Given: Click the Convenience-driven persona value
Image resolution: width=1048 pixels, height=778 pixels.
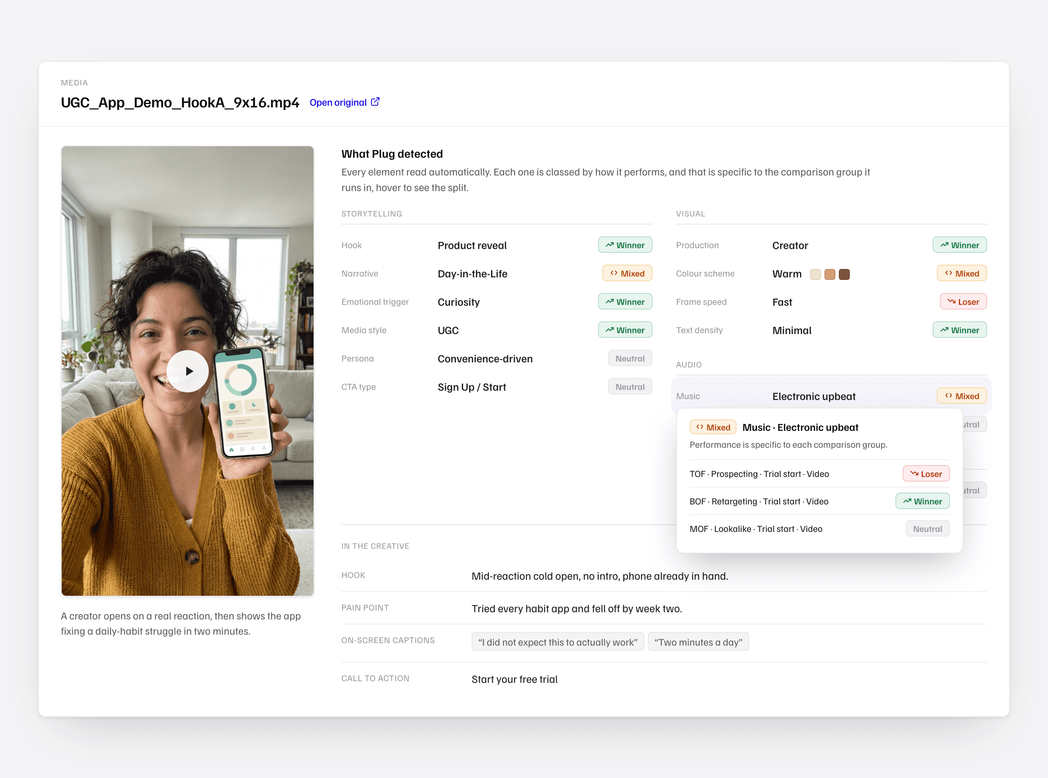Looking at the screenshot, I should 485,359.
